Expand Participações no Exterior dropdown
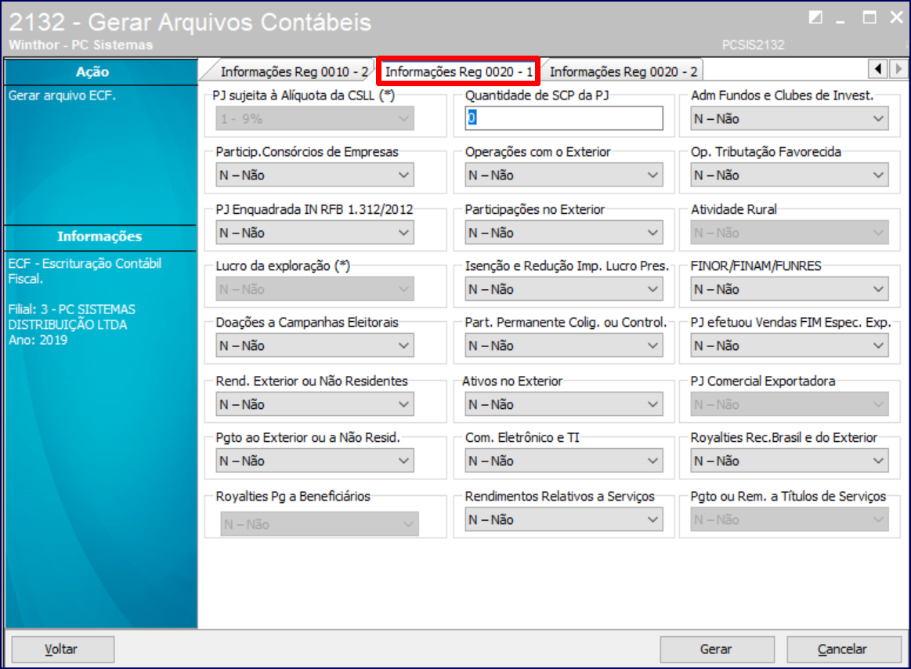The width and height of the screenshot is (911, 669). point(563,233)
